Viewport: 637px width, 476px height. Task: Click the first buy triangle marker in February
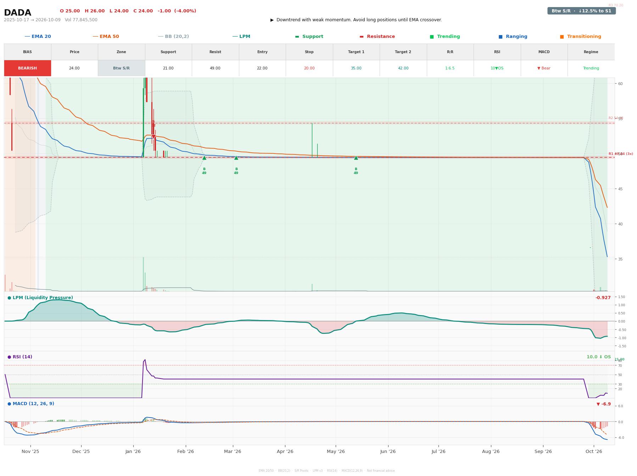tap(204, 158)
